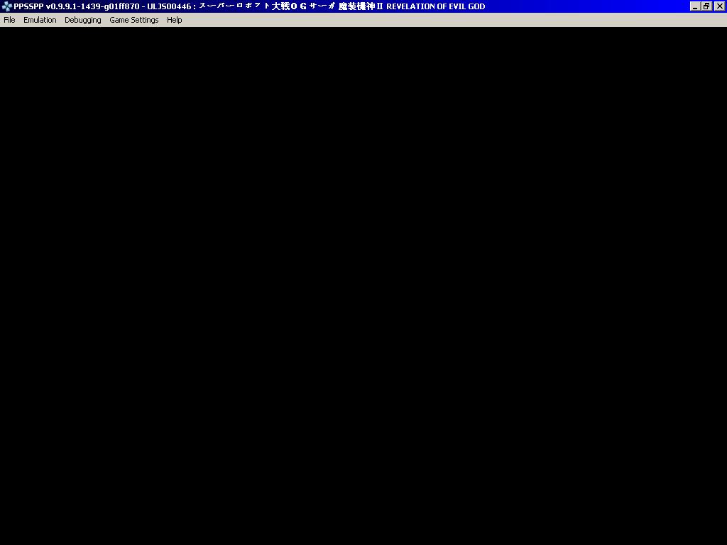Restore down the PPSSPP window

(x=706, y=6)
